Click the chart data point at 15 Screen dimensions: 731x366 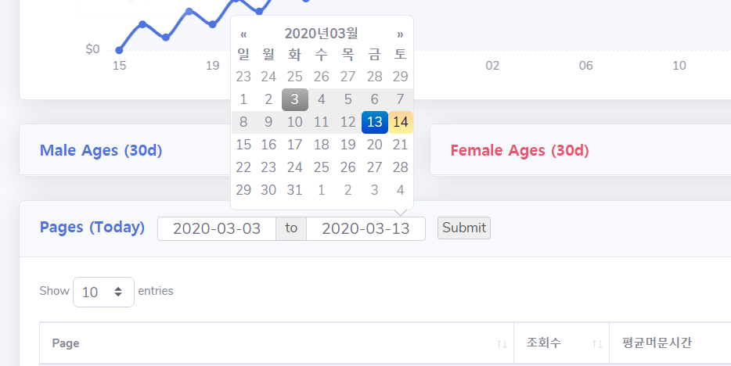[x=119, y=50]
